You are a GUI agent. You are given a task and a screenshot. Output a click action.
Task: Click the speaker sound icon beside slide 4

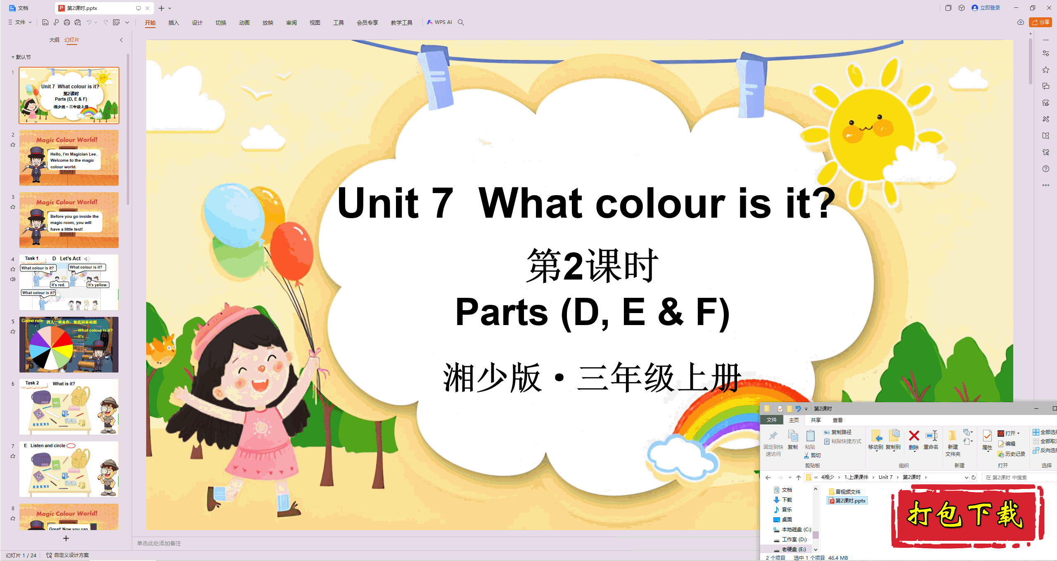click(x=13, y=279)
